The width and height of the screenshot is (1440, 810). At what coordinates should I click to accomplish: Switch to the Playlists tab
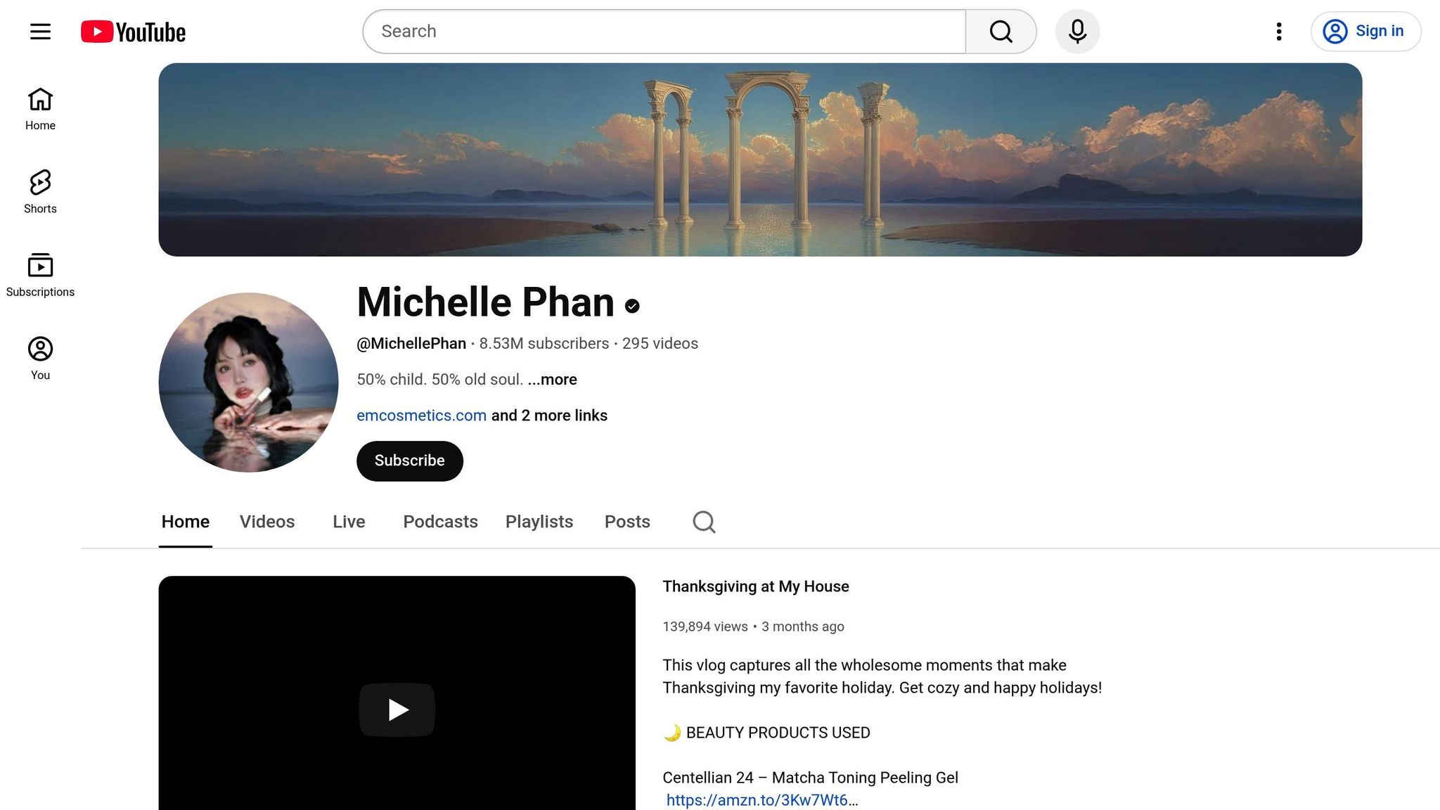coord(539,522)
